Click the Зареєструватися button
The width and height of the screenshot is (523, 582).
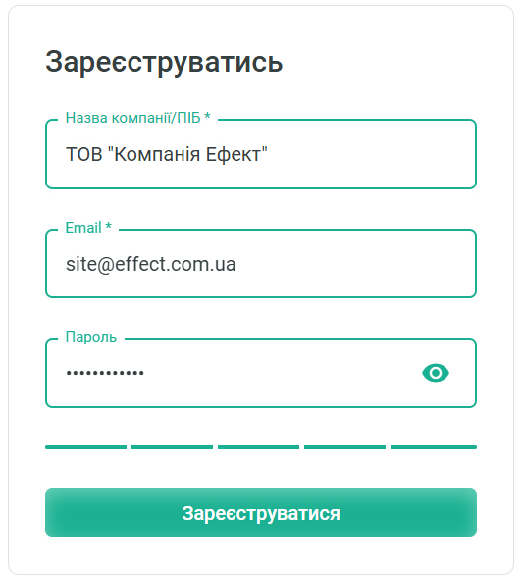coord(261,512)
